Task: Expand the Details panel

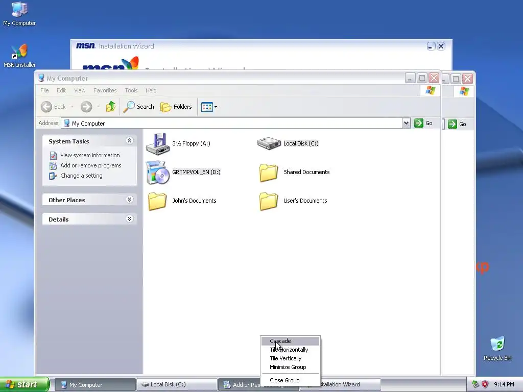Action: [x=129, y=218]
